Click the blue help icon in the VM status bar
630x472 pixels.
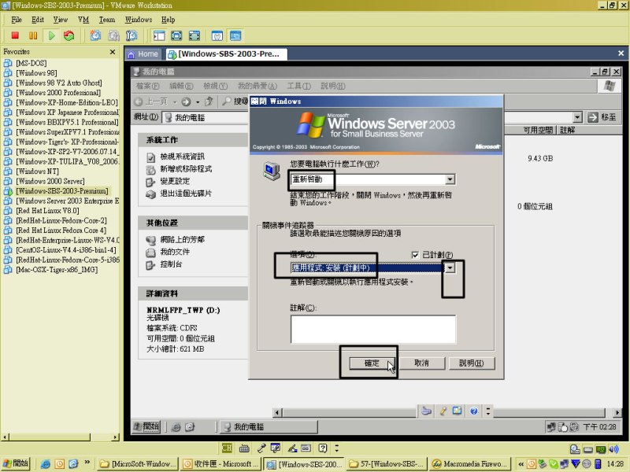click(474, 411)
